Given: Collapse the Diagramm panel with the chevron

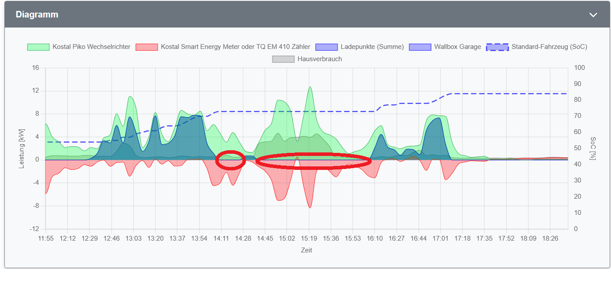Looking at the screenshot, I should point(593,15).
